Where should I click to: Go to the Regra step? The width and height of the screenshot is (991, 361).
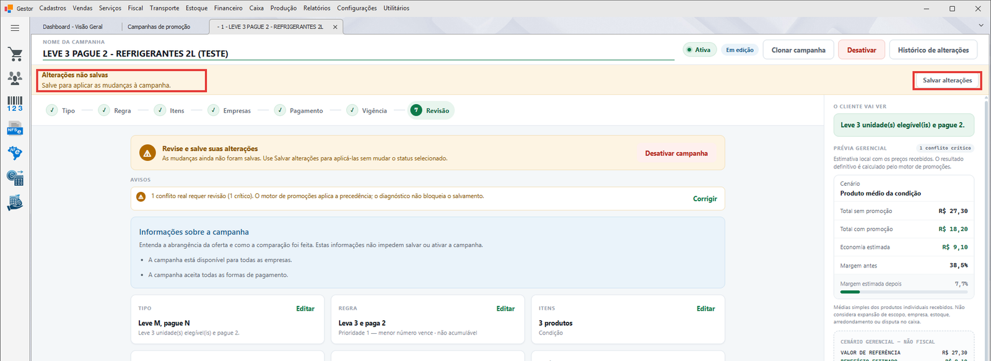(115, 110)
